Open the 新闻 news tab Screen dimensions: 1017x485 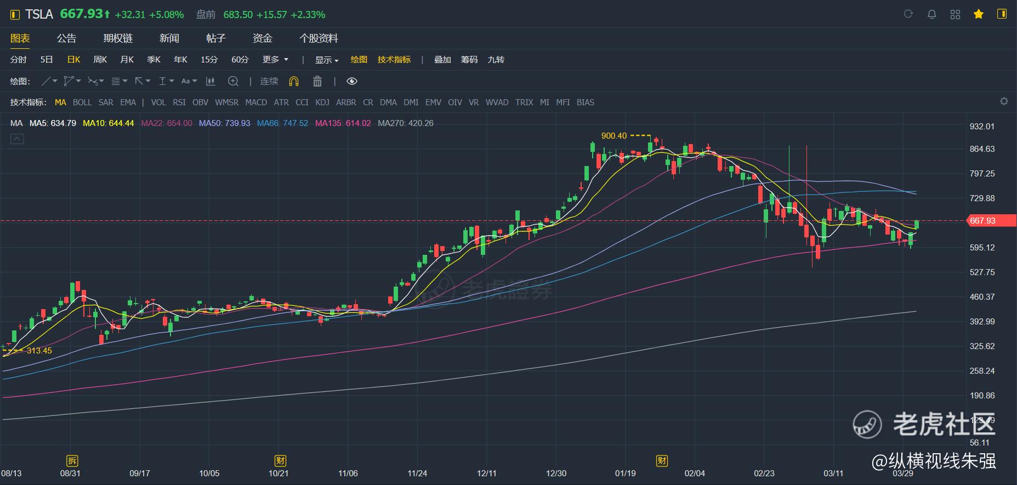[x=169, y=38]
